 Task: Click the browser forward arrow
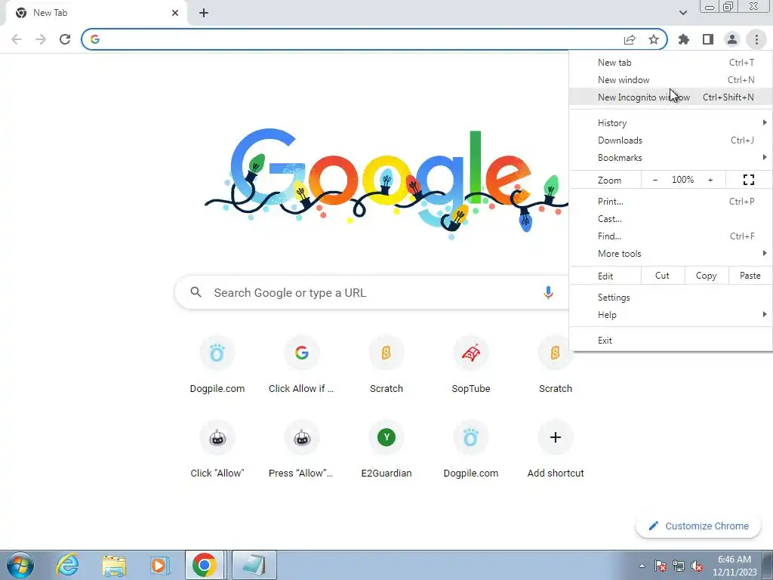(x=41, y=39)
